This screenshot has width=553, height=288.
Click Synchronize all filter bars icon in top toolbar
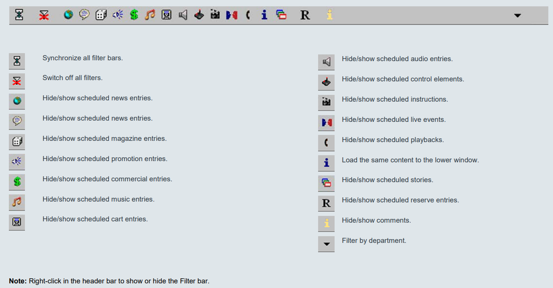pyautogui.click(x=19, y=15)
